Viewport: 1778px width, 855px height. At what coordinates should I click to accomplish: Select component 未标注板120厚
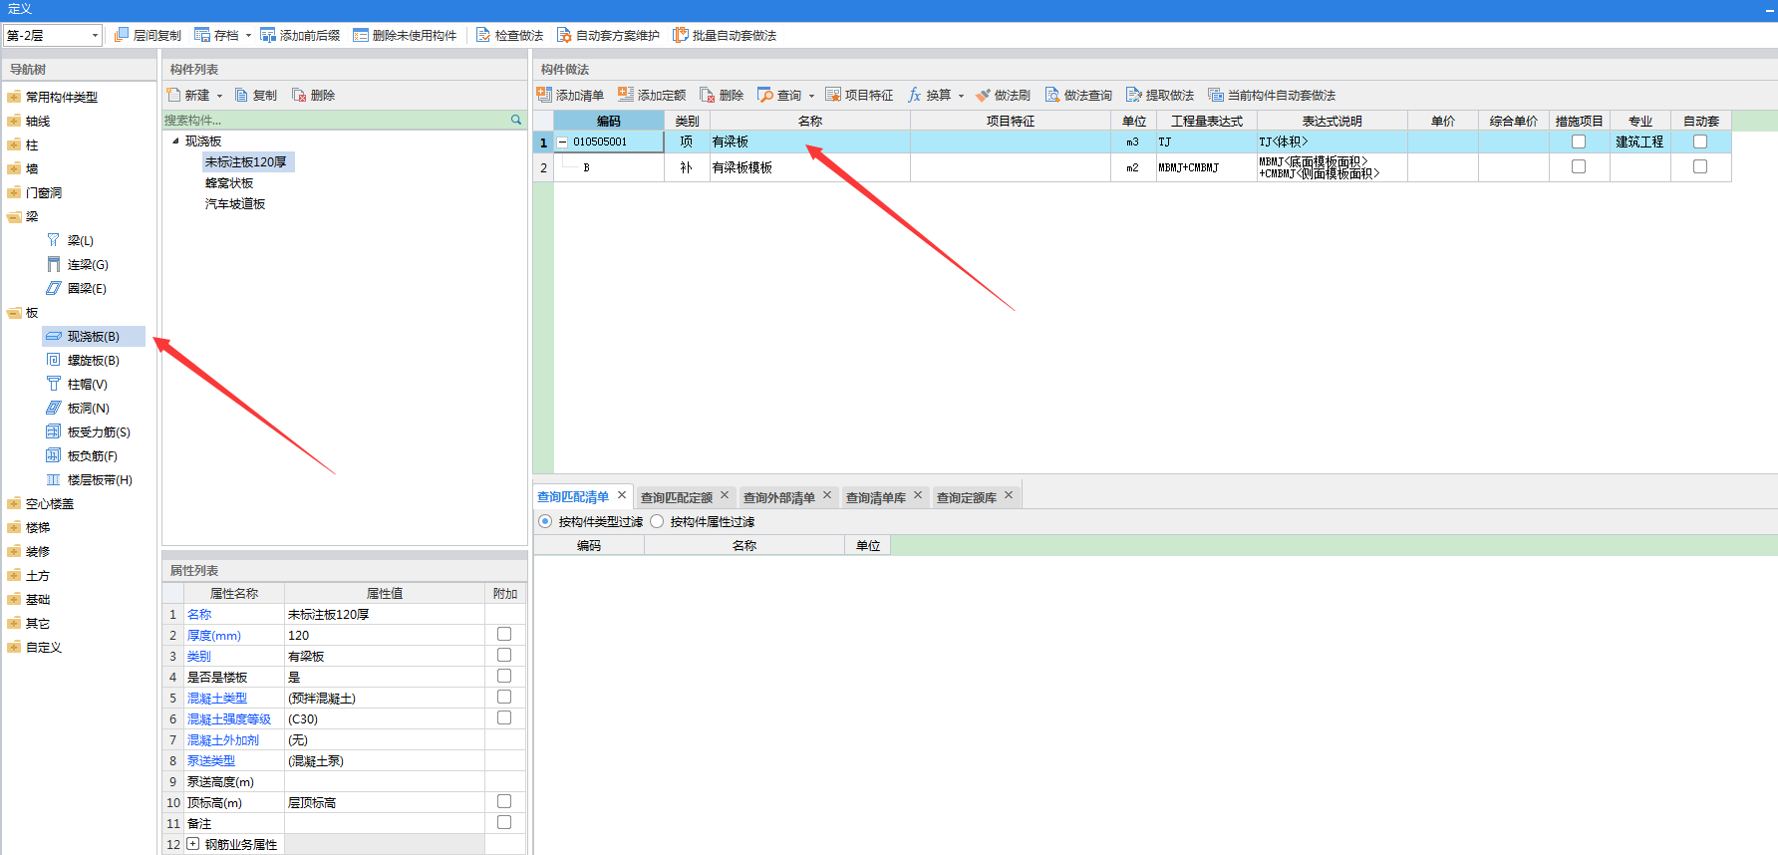click(x=246, y=161)
